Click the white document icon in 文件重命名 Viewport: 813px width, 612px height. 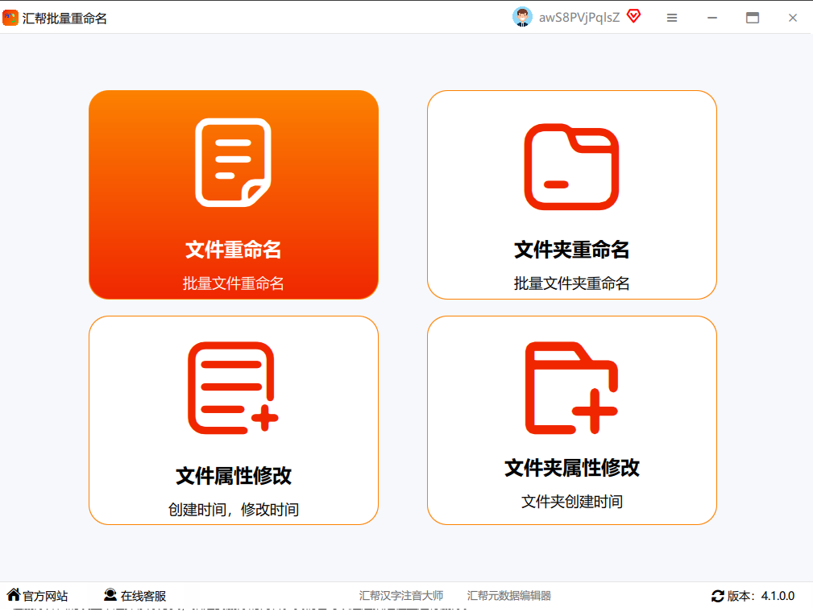coord(234,162)
